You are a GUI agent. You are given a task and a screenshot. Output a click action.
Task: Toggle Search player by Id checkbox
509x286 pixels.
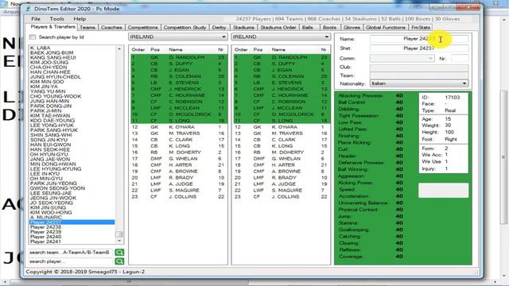click(33, 37)
